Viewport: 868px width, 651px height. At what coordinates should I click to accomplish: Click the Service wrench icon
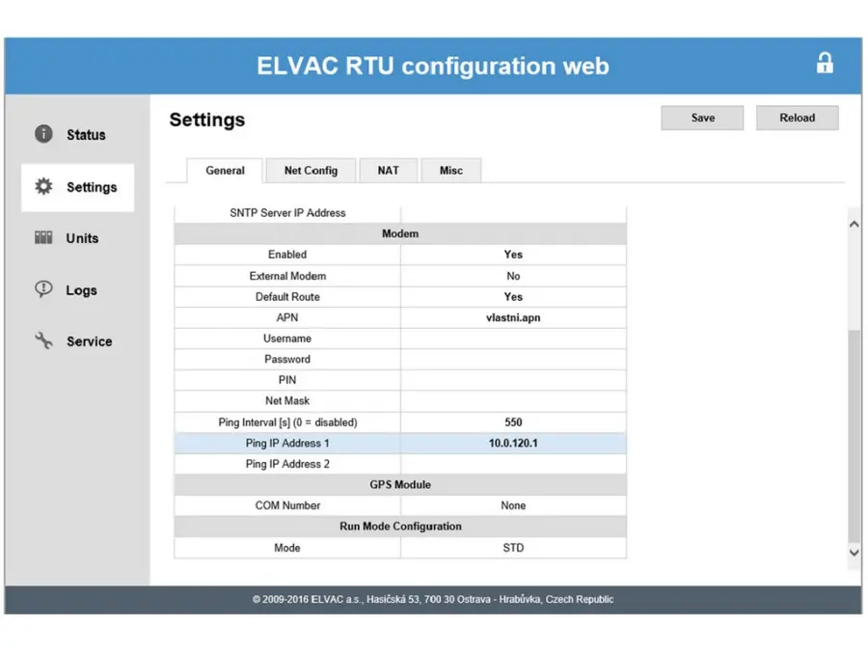pyautogui.click(x=43, y=340)
